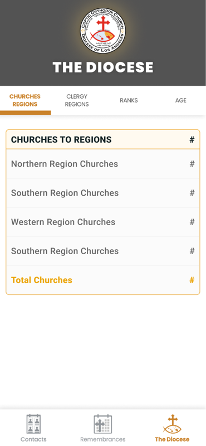Tap the cross-and-fish Diocese icon
This screenshot has height=446, width=206.
click(x=172, y=424)
